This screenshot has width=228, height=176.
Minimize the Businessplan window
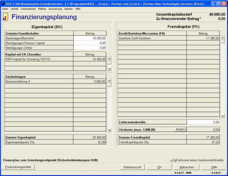pyautogui.click(x=214, y=4)
